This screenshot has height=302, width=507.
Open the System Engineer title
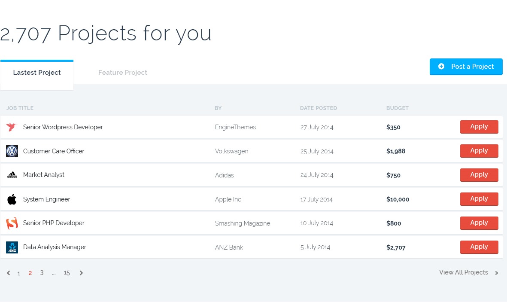coord(46,199)
